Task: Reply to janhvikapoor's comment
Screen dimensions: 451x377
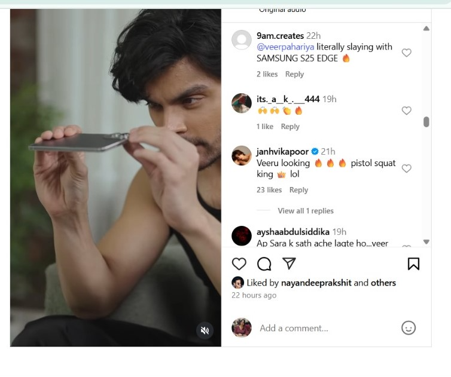Action: tap(298, 190)
